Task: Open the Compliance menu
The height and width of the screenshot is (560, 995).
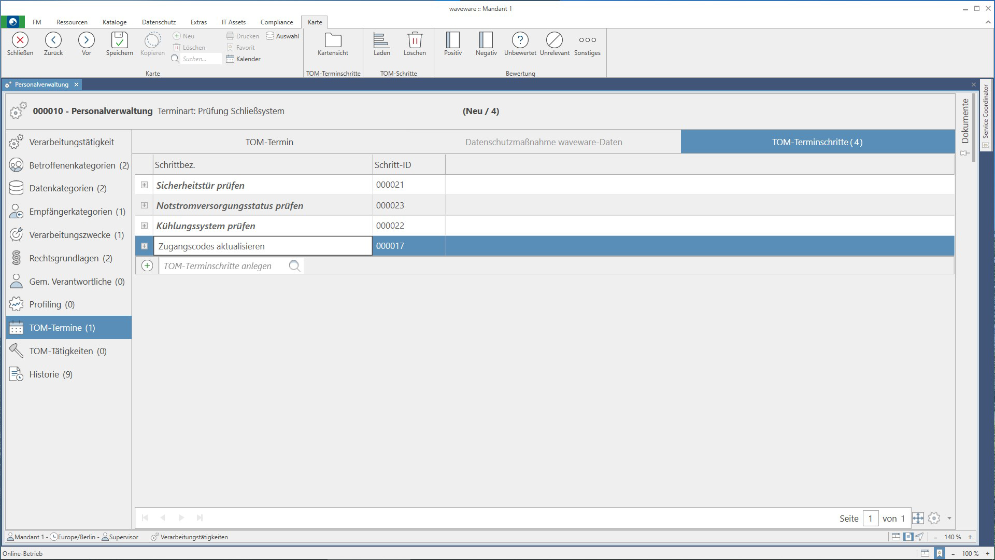Action: pyautogui.click(x=276, y=22)
